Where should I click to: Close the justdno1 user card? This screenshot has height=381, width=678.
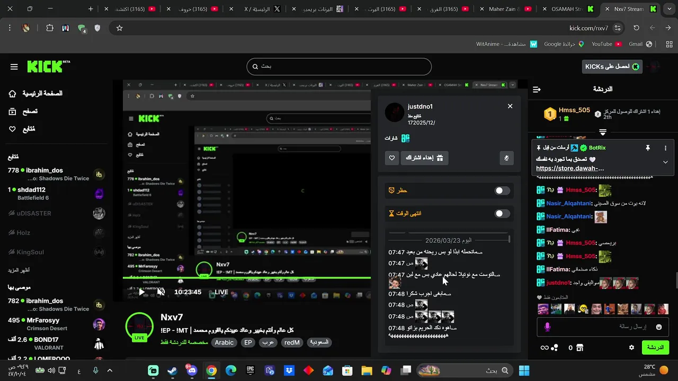pos(510,106)
